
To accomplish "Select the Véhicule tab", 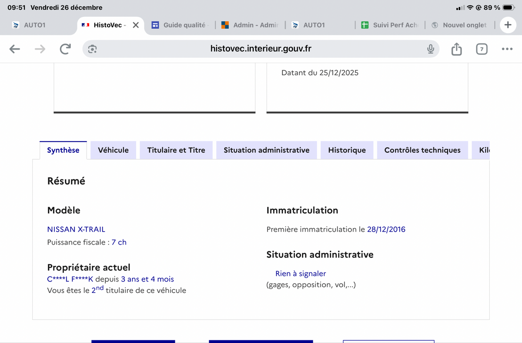I will pyautogui.click(x=113, y=150).
